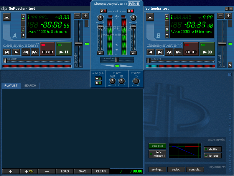Collapse deck B with the double-chevron button
Image resolution: width=234 pixels, height=176 pixels.
coord(230,65)
